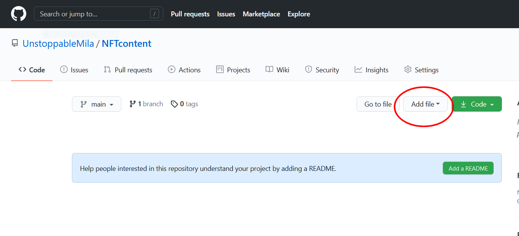Viewport: 519px width, 236px height.
Task: Open the Actions tab
Action: [184, 70]
